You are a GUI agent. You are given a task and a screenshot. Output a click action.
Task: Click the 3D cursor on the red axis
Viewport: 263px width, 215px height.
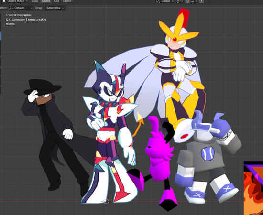coord(106,201)
